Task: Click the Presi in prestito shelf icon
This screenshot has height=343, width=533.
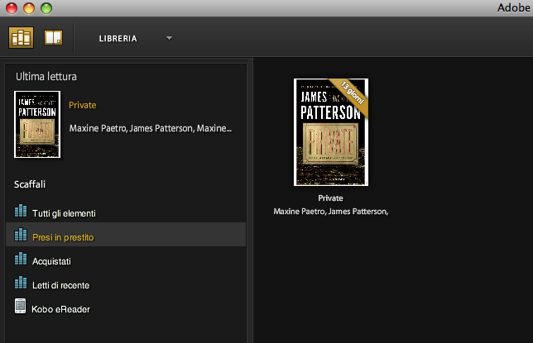Action: pos(21,236)
